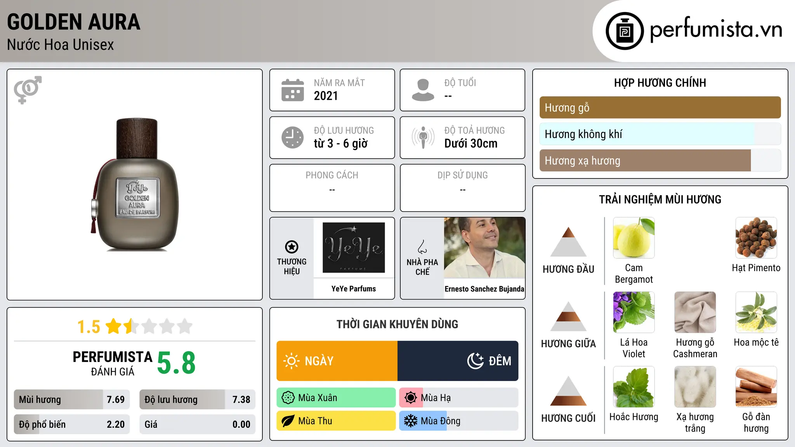This screenshot has width=795, height=447.
Task: Click the launch year 2021
Action: point(326,96)
